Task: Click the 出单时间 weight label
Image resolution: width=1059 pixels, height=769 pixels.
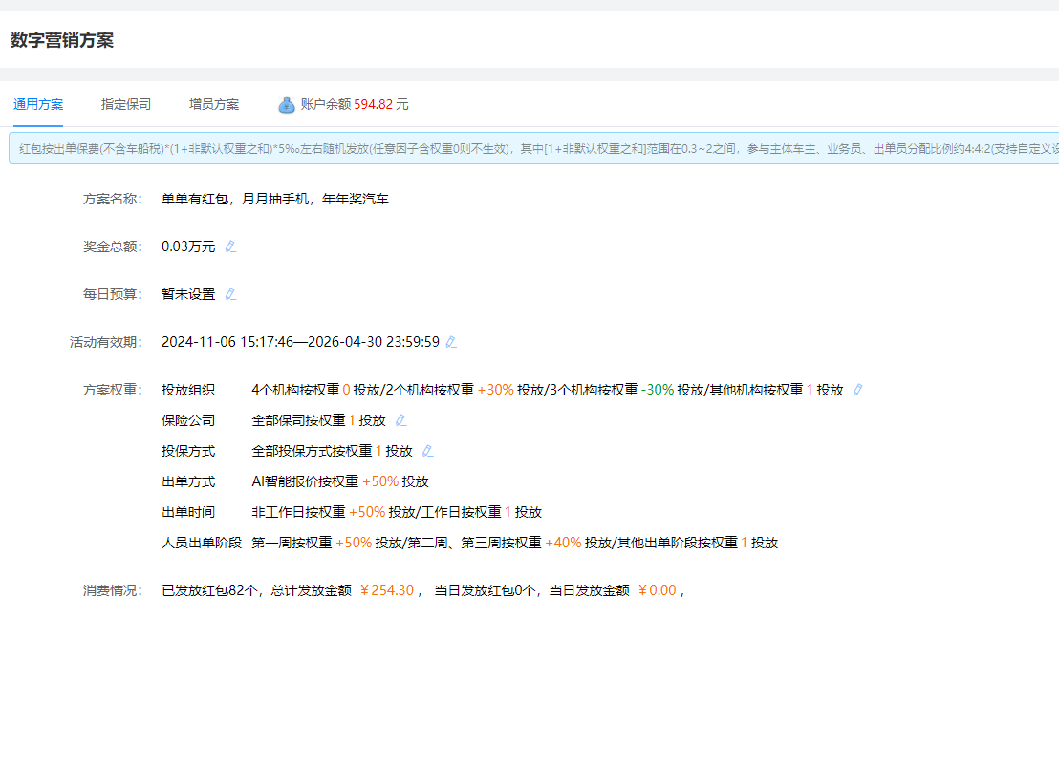Action: (188, 512)
